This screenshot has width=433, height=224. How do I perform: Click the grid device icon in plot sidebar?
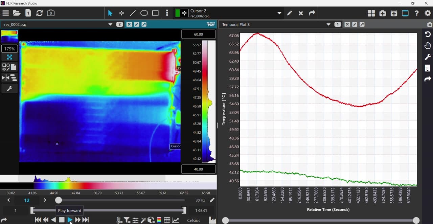pyautogui.click(x=428, y=68)
